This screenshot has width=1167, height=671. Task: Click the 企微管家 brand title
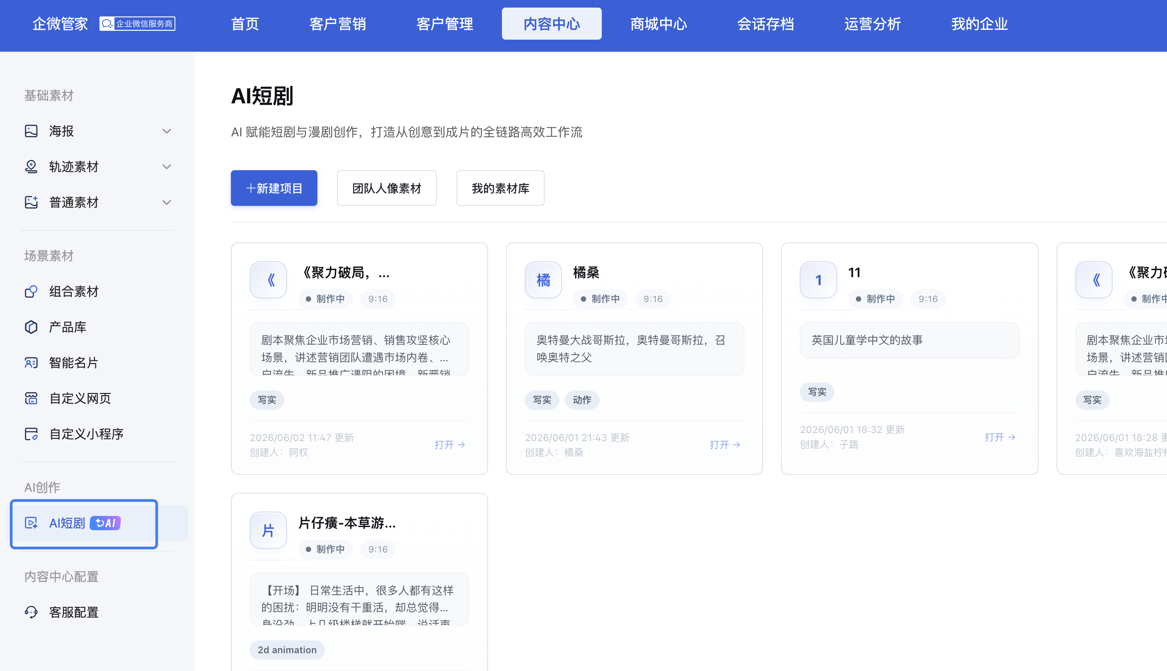[60, 24]
